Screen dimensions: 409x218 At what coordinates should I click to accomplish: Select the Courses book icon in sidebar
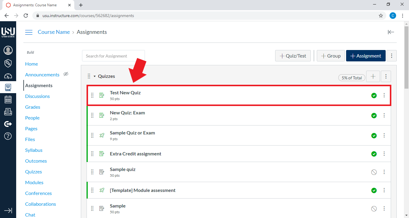(x=8, y=87)
